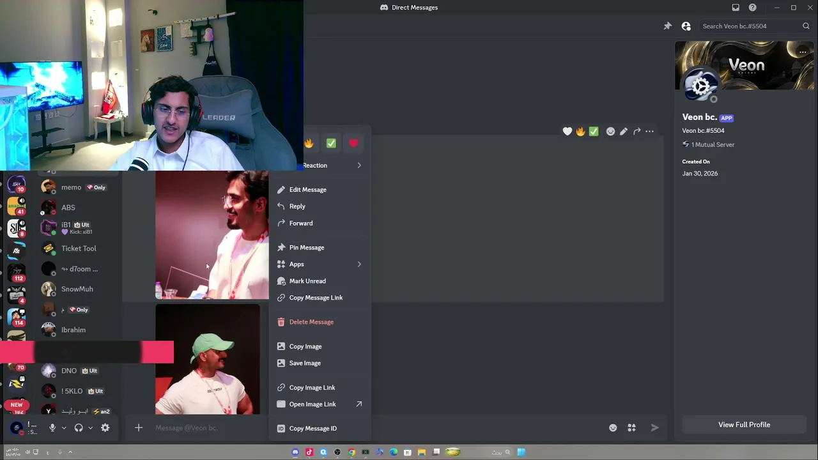Screen dimensions: 818x460
Task: Open User Settings gear
Action: (x=105, y=428)
